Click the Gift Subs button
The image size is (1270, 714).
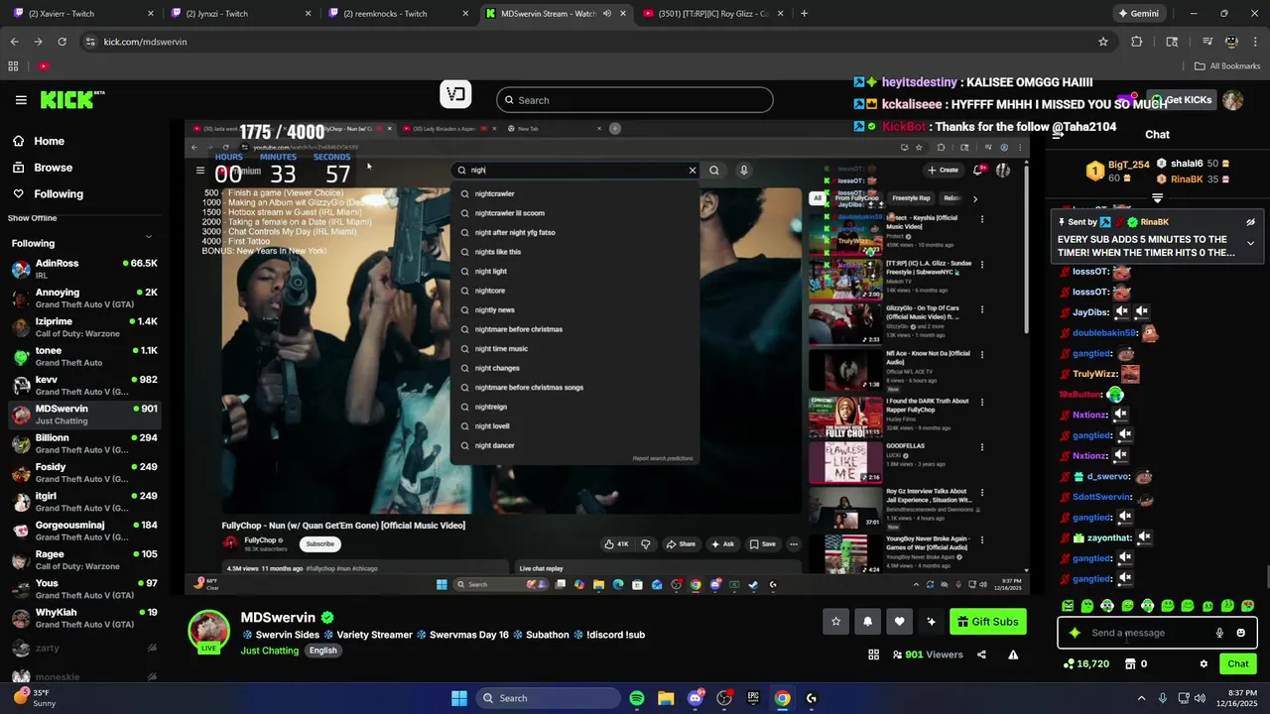point(987,622)
